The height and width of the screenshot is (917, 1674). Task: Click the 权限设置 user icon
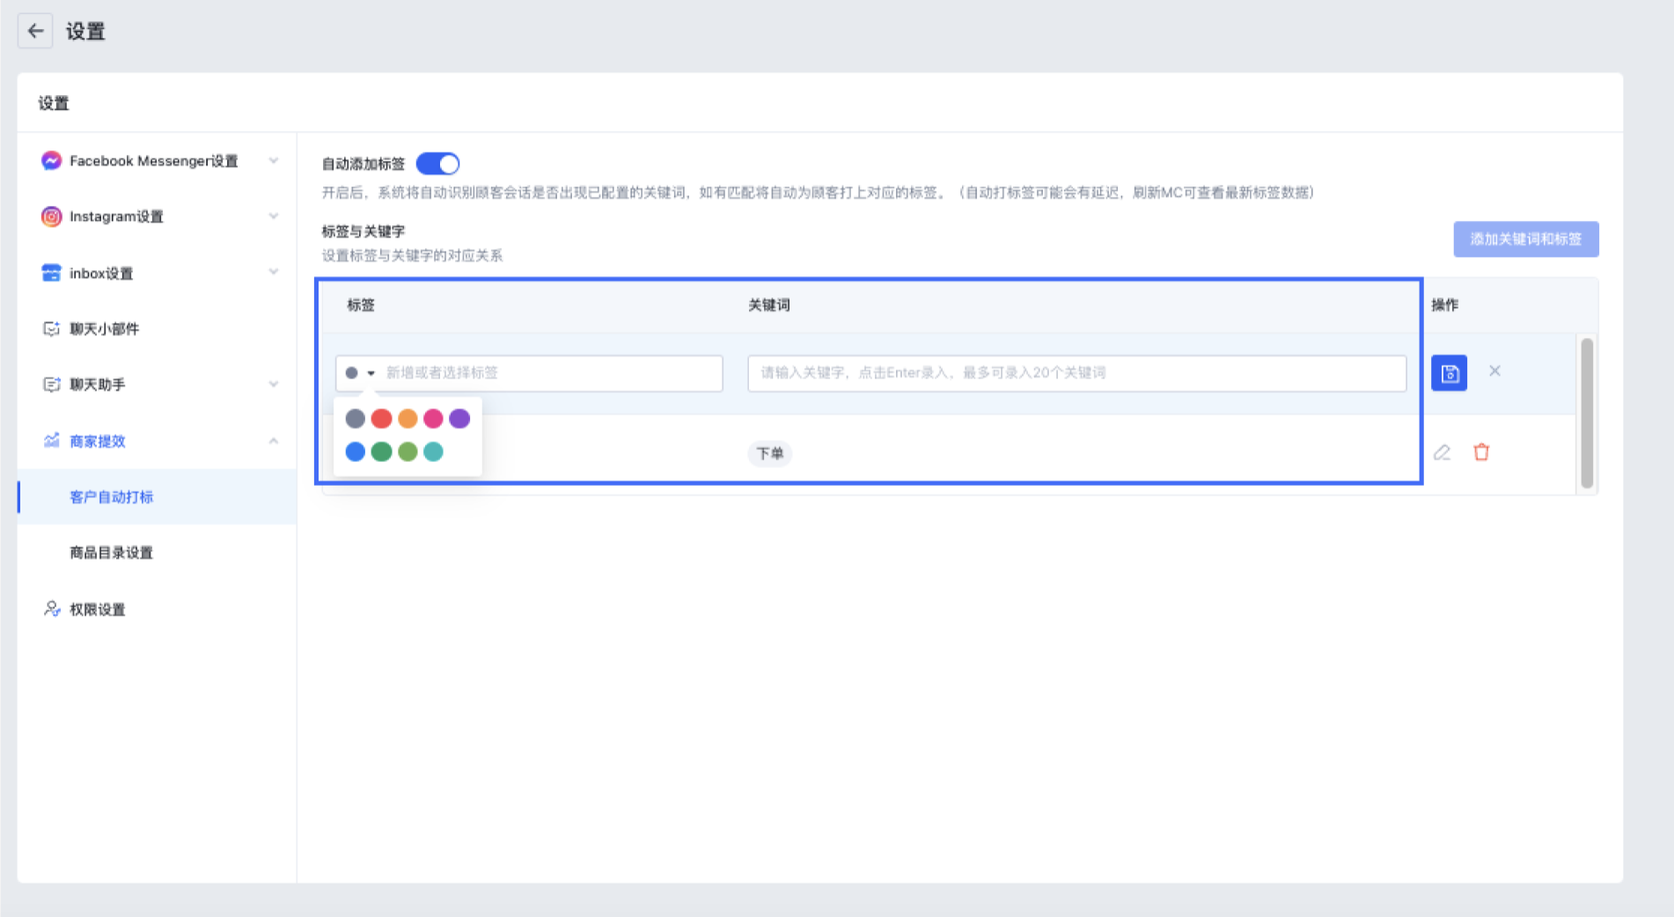point(51,609)
